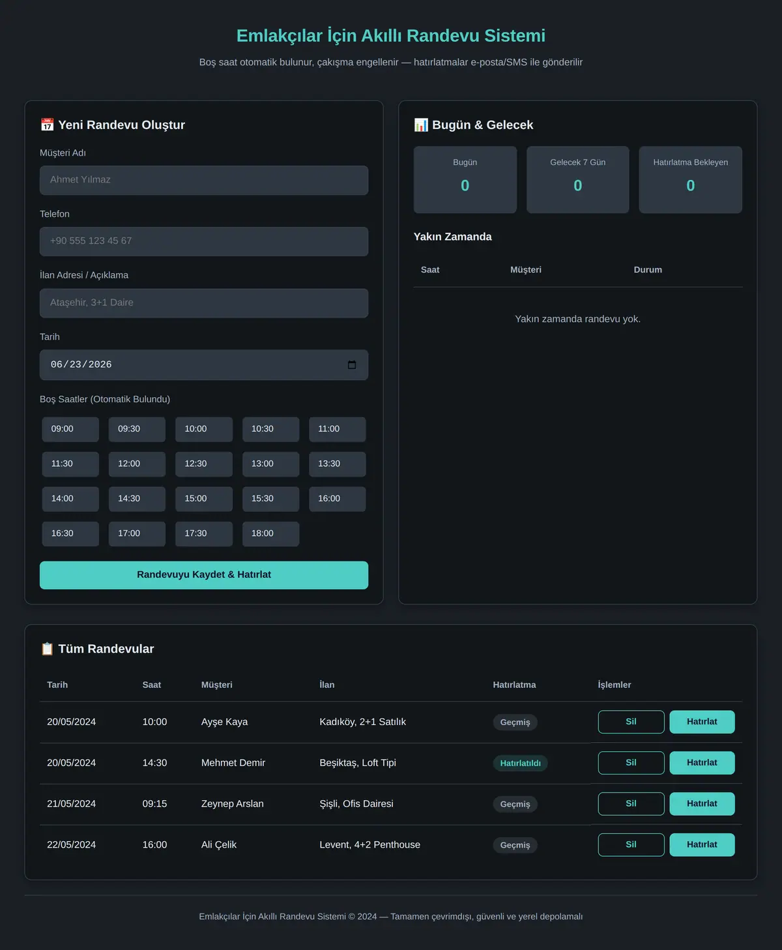Pick the 10:00 time slot
The width and height of the screenshot is (782, 950).
click(x=204, y=429)
